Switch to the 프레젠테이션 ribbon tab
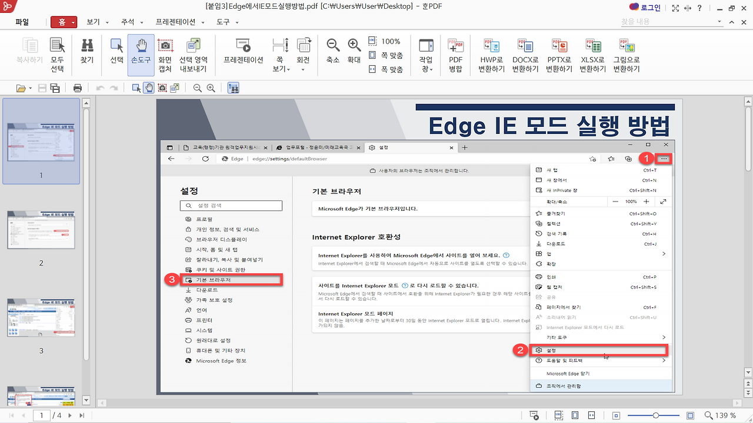This screenshot has width=753, height=423. [x=176, y=22]
